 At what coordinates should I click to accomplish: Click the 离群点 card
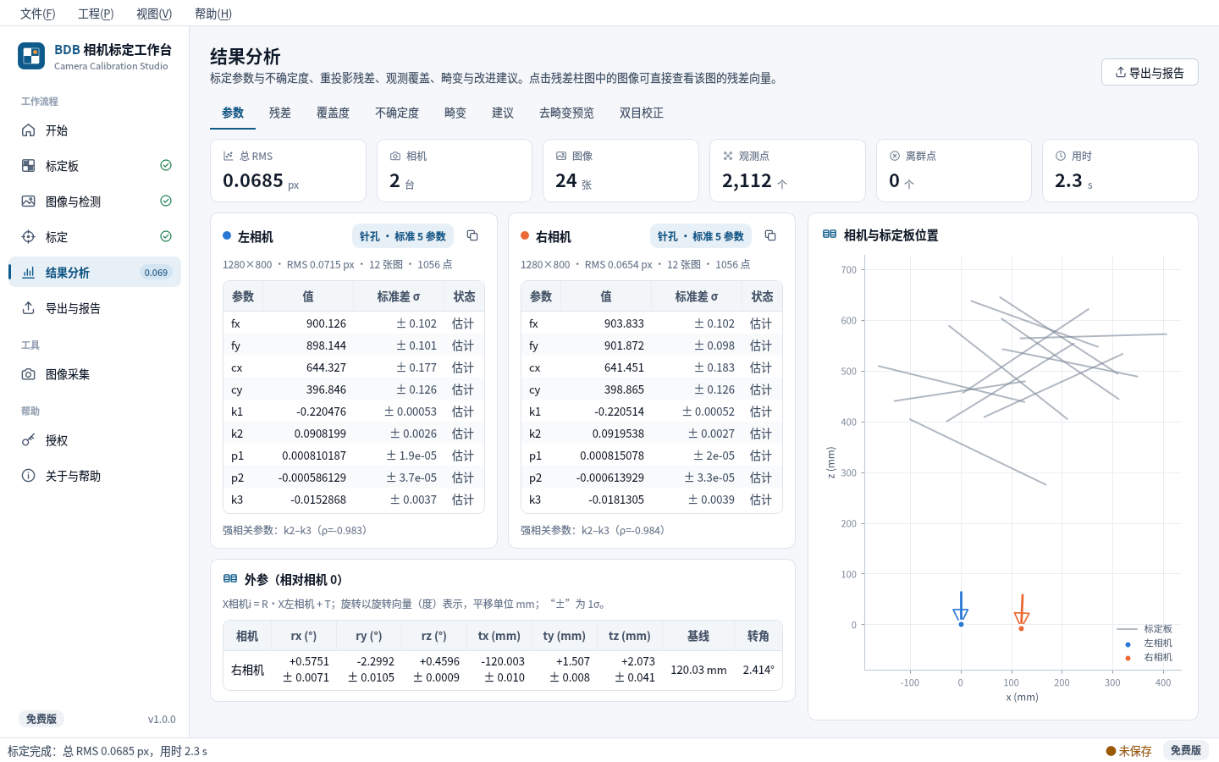[954, 170]
